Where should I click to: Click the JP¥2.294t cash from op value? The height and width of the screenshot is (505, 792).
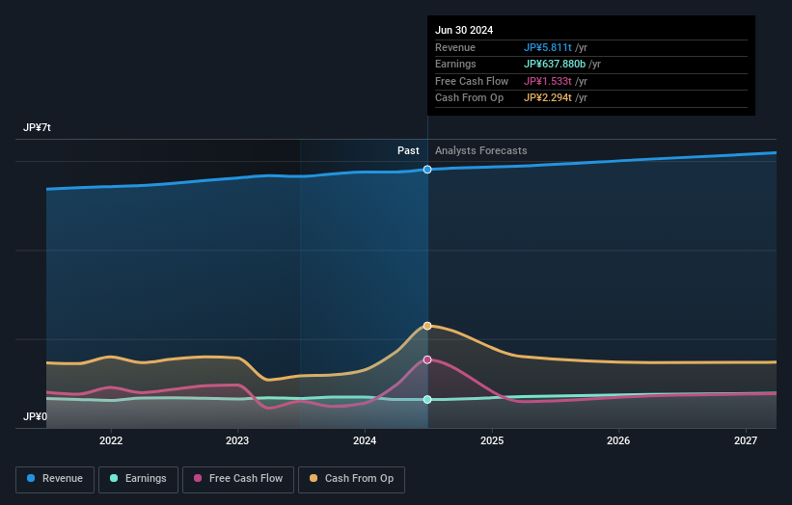click(548, 98)
